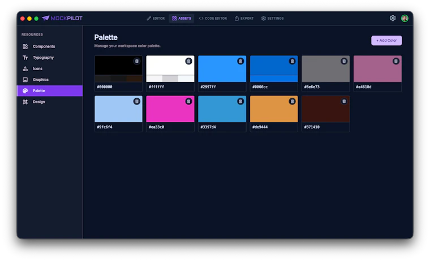The image size is (430, 261).
Task: Click the #9fc6f4 hex label
Action: [x=105, y=127]
